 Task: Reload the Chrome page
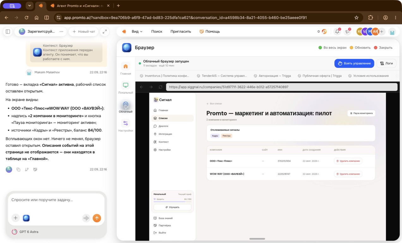(27, 18)
